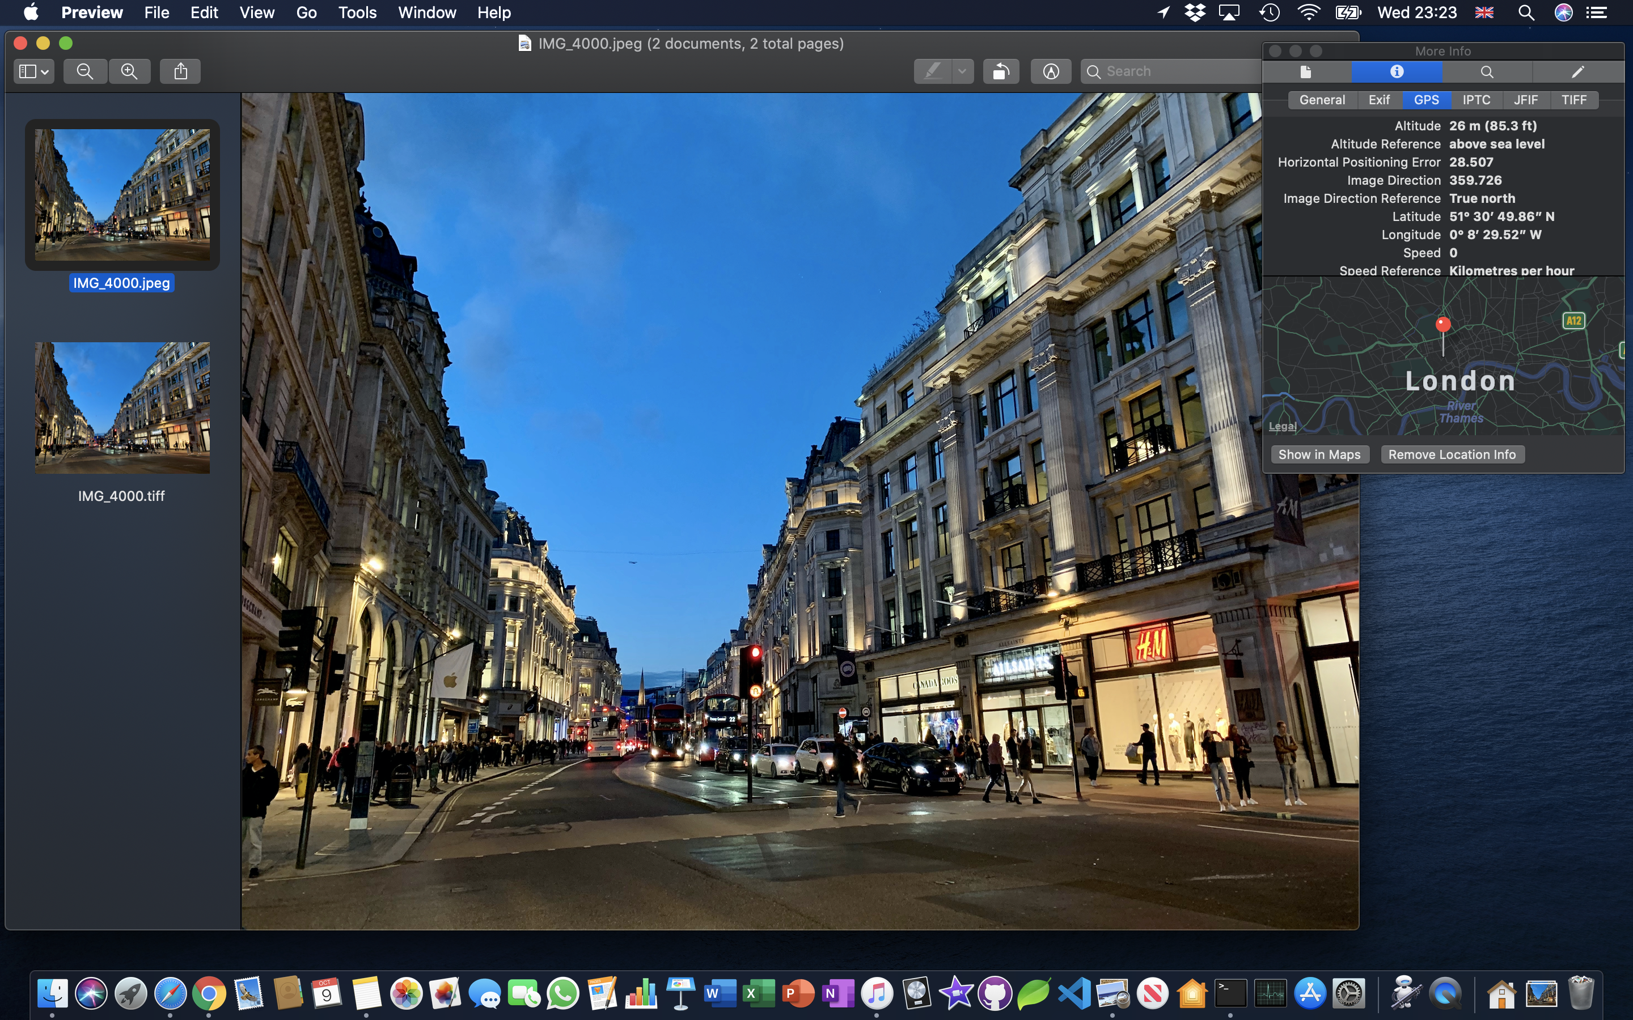This screenshot has height=1020, width=1633.
Task: Switch to the General metadata tab
Action: click(x=1322, y=100)
